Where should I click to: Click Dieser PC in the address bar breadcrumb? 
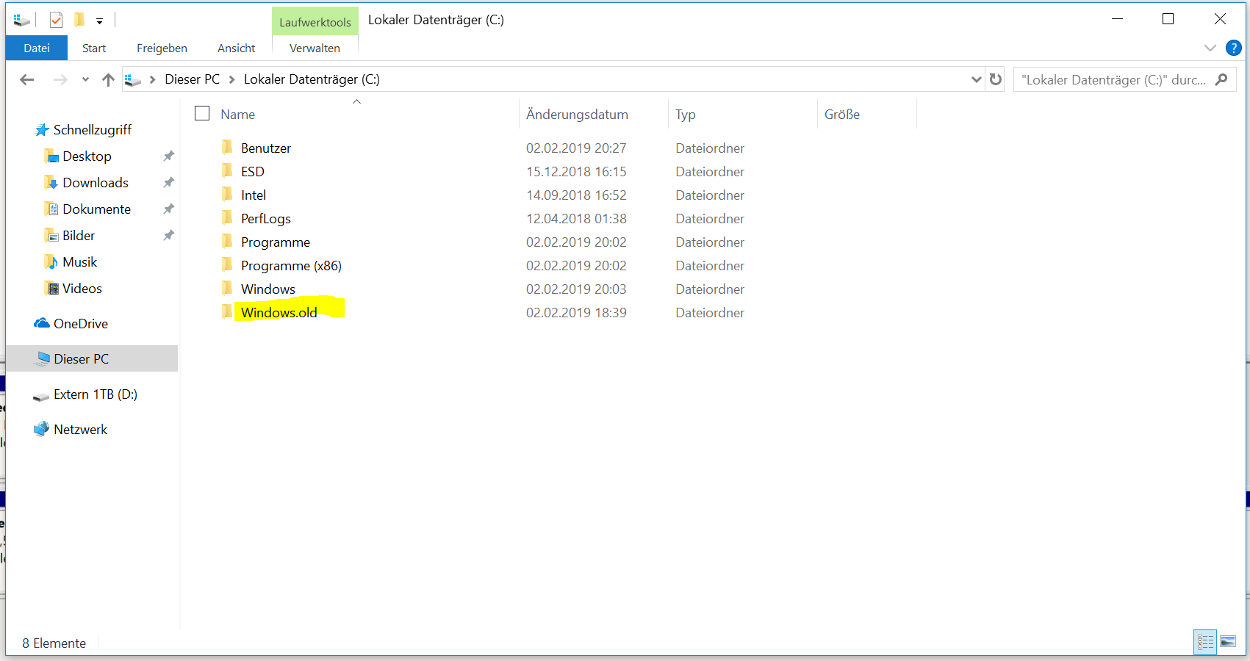click(192, 79)
